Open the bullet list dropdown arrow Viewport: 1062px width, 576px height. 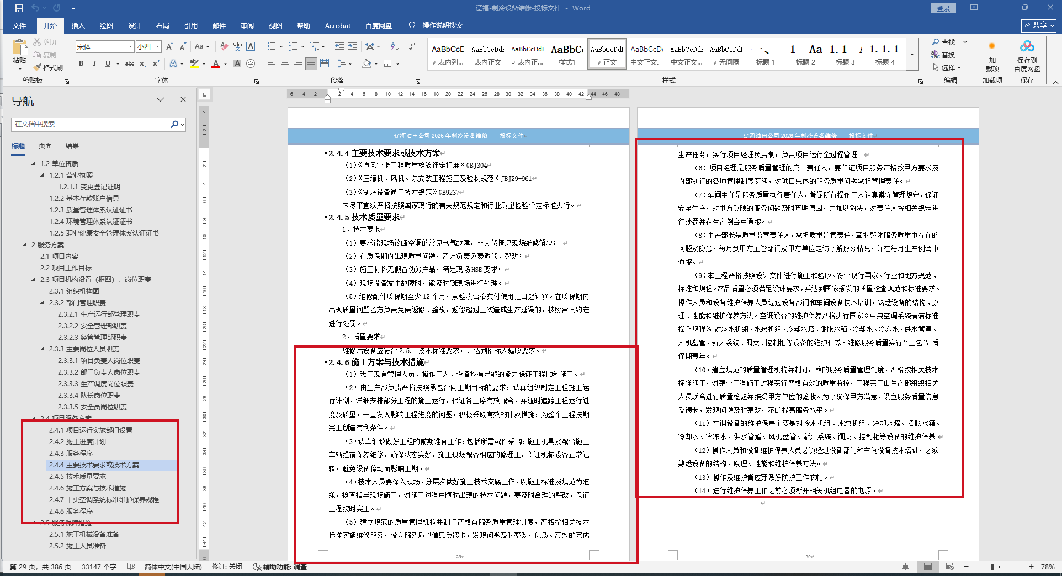(x=282, y=47)
